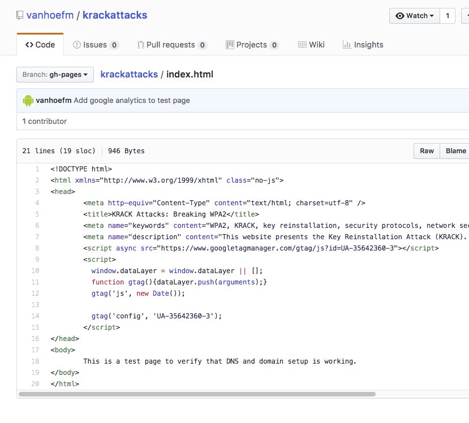Image resolution: width=469 pixels, height=423 pixels.
Task: Open the commit author vanhoefm link
Action: (54, 101)
